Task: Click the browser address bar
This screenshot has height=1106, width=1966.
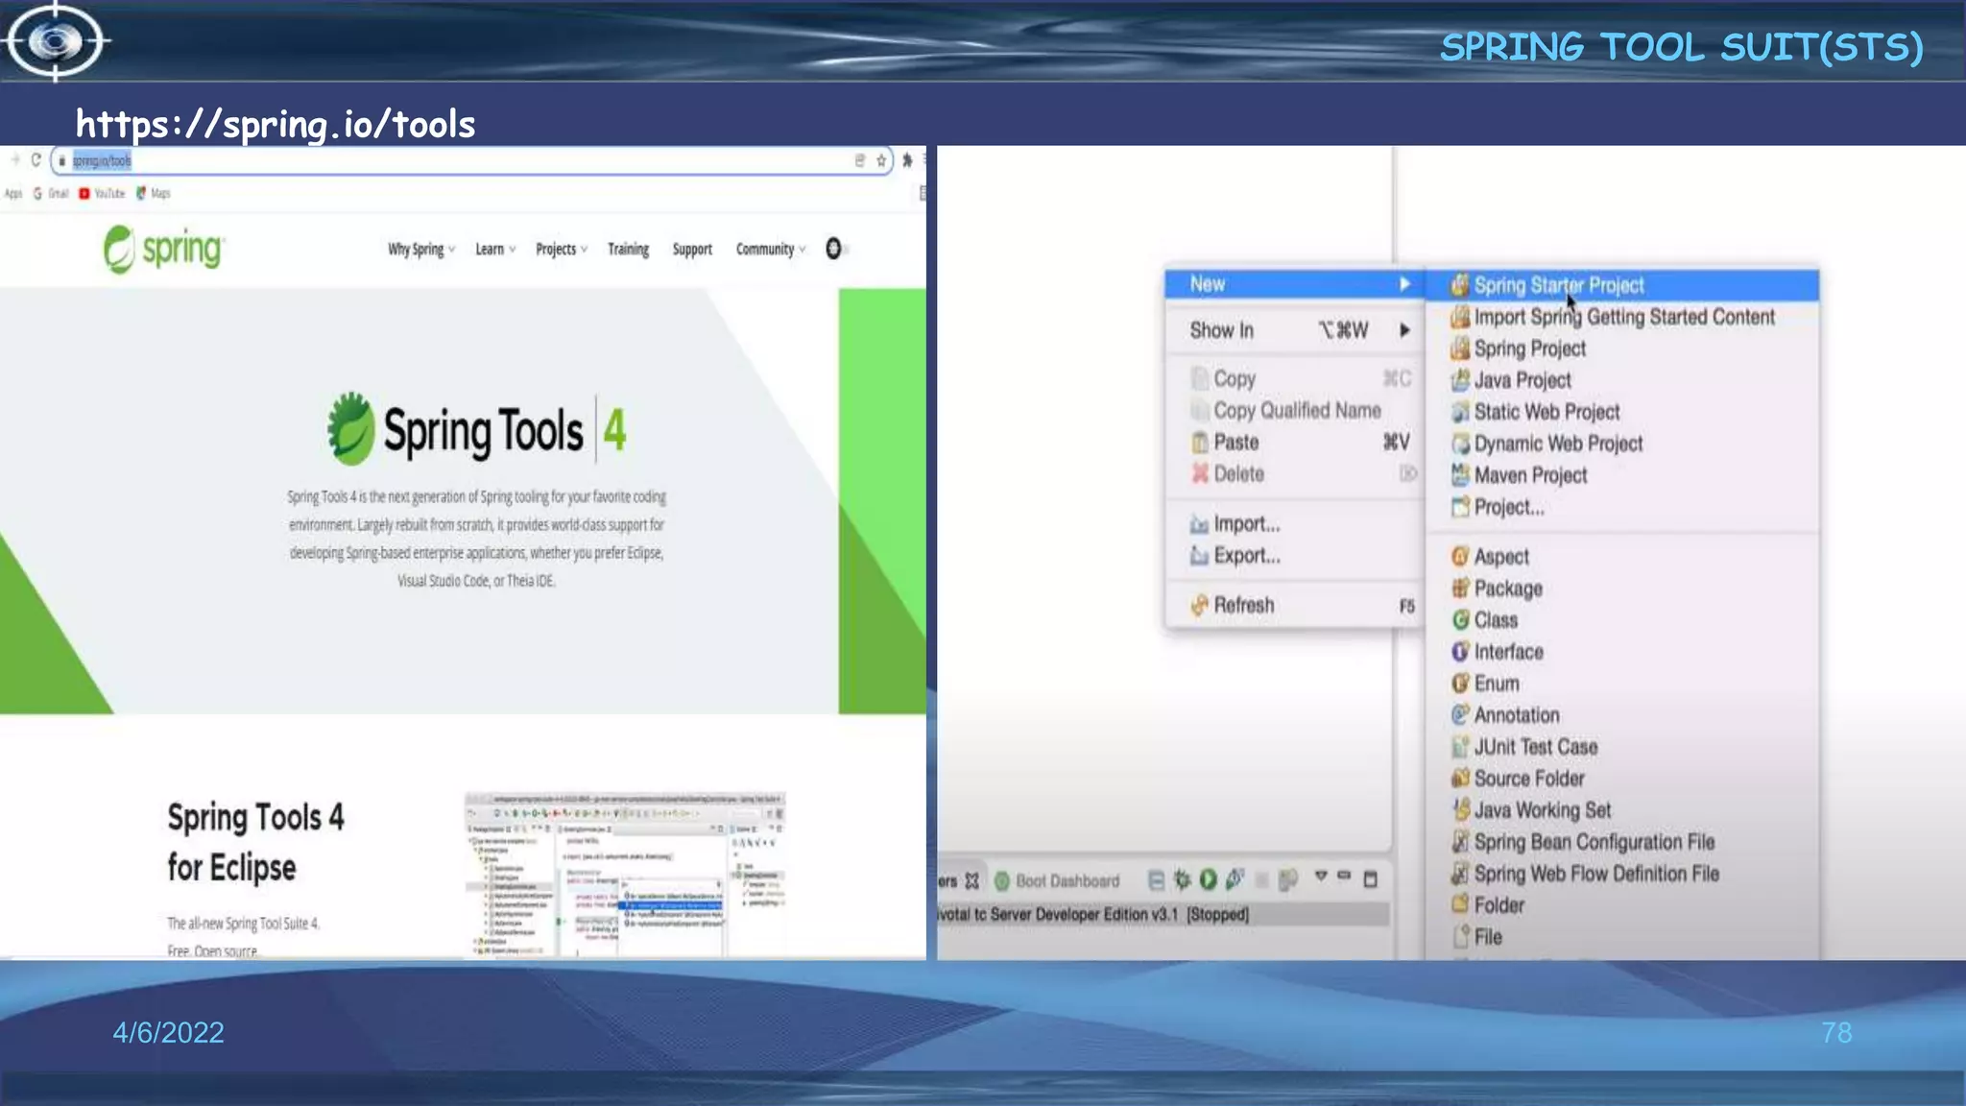Action: click(x=470, y=160)
